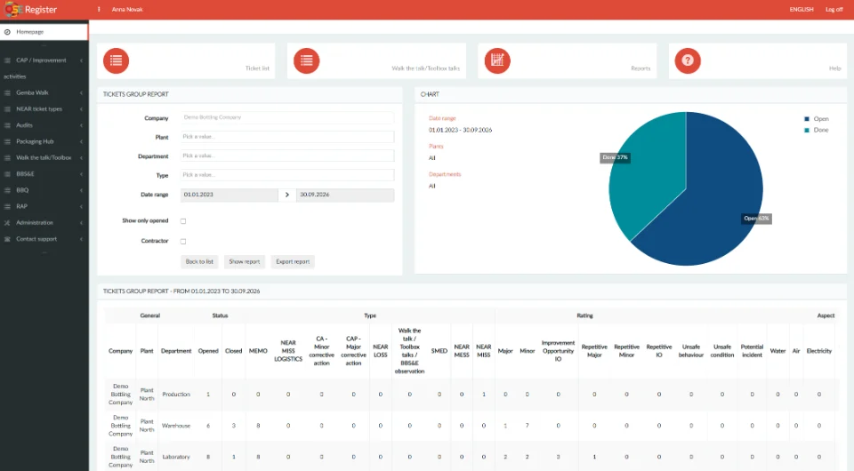Click the Gemba Walk list icon
Screen dimensions: 854x471
[7, 93]
